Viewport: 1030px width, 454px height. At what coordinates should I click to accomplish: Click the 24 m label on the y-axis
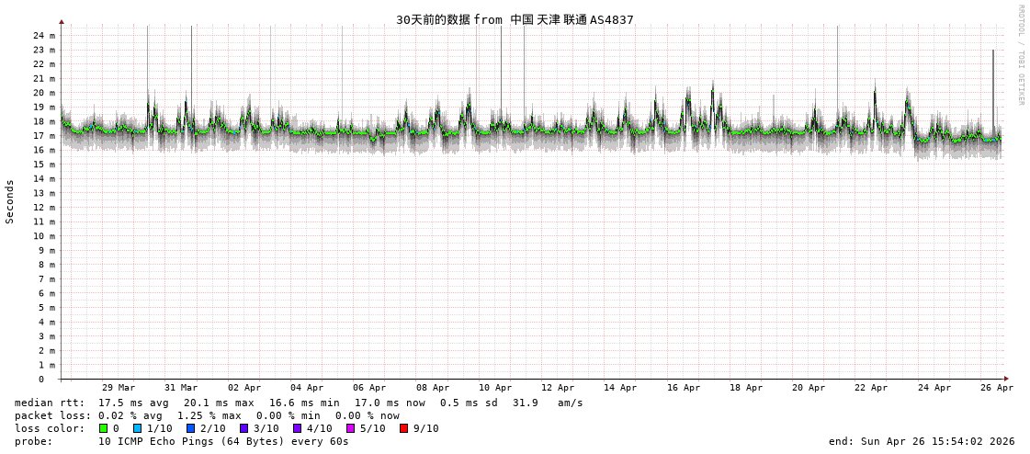click(x=44, y=36)
